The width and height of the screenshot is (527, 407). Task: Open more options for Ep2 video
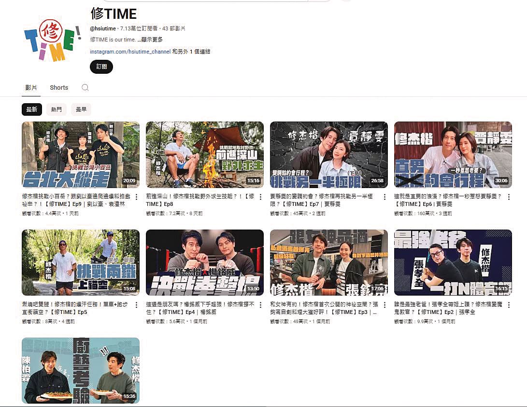[509, 305]
